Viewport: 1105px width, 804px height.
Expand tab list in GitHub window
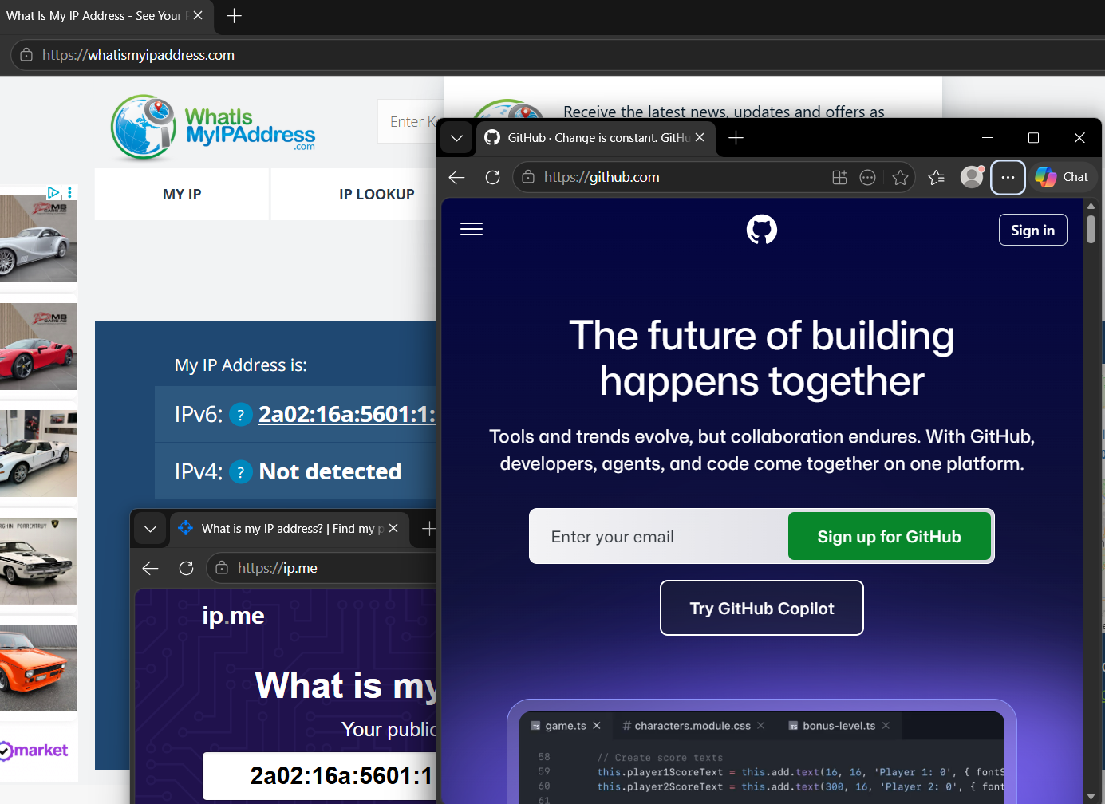(x=456, y=138)
